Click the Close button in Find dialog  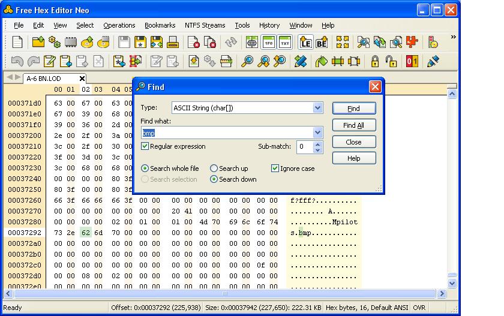tap(354, 142)
